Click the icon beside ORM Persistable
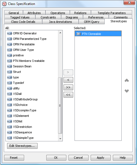Screen dimensions: 137x165 [9, 44]
